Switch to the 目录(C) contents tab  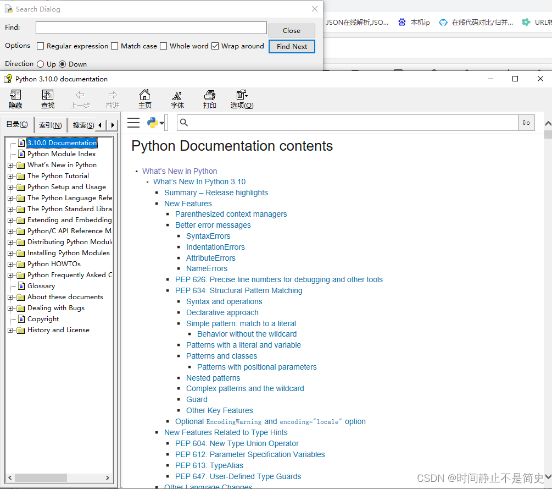click(x=17, y=124)
